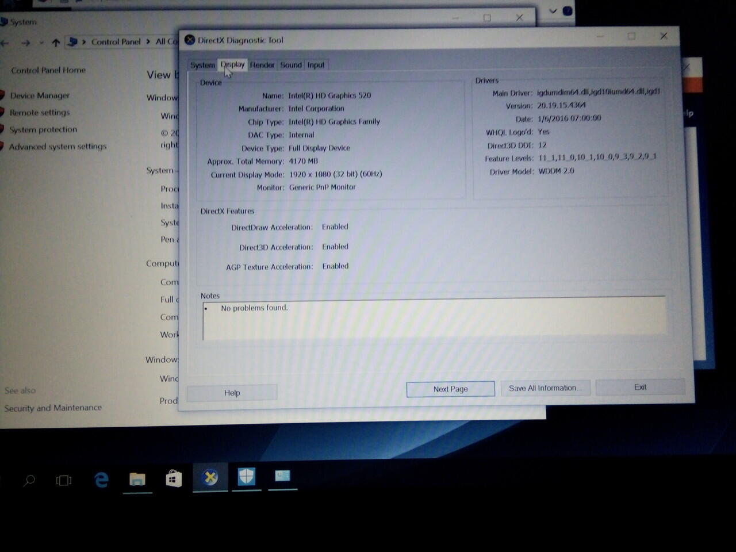
Task: Open System protection link
Action: (43, 129)
